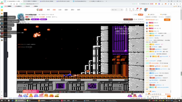Click the first bookmark bar item
Viewport: 182px width, 102px height.
coord(8,6)
